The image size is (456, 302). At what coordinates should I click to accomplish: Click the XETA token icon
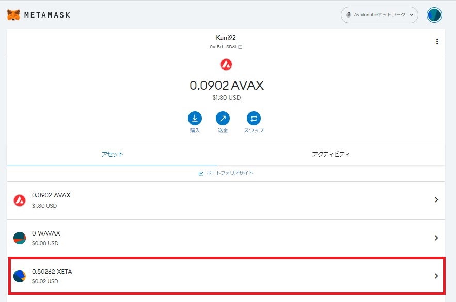coord(20,276)
